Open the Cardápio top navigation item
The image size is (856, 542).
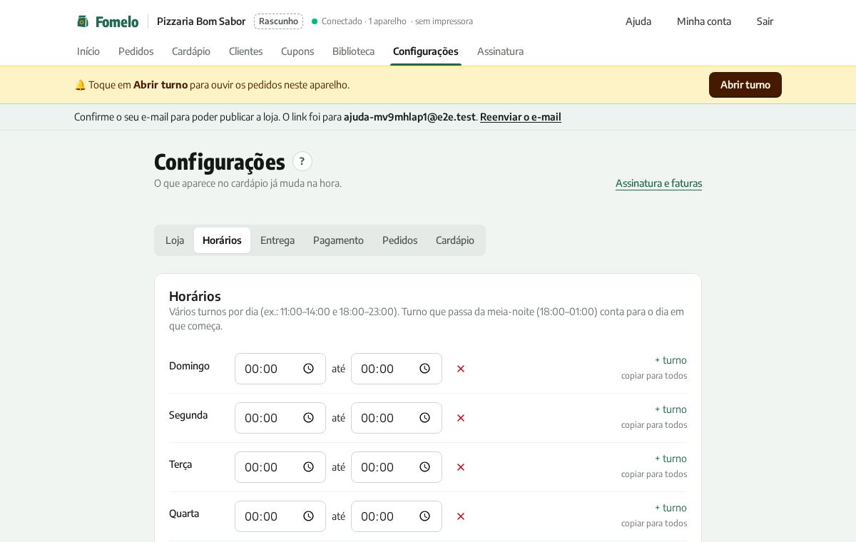point(191,51)
